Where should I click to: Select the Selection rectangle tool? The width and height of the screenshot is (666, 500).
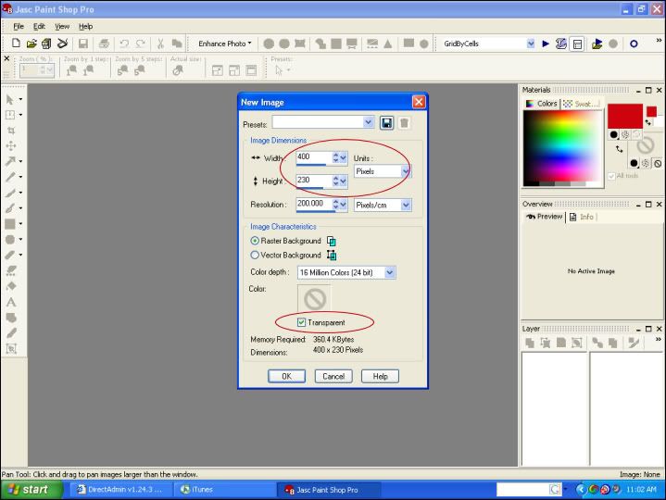(x=10, y=115)
